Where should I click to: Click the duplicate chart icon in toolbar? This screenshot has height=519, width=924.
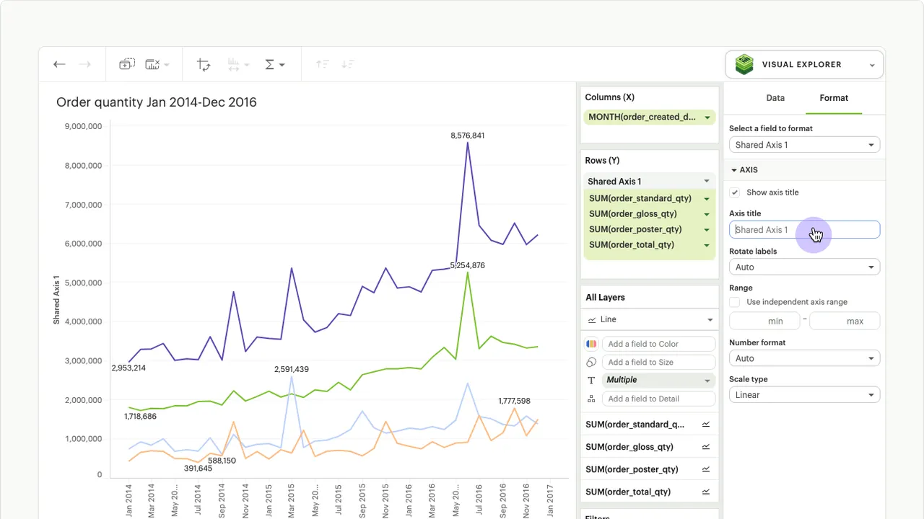pos(127,64)
